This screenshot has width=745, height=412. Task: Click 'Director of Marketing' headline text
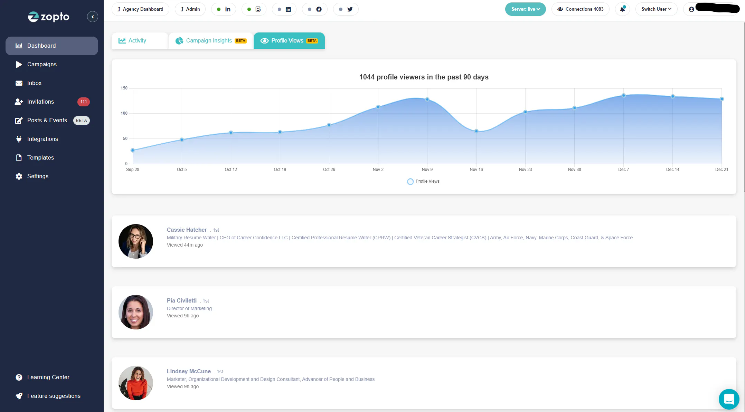click(x=189, y=308)
